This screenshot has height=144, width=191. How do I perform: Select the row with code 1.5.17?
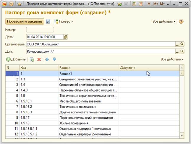pyautogui.click(x=93, y=117)
